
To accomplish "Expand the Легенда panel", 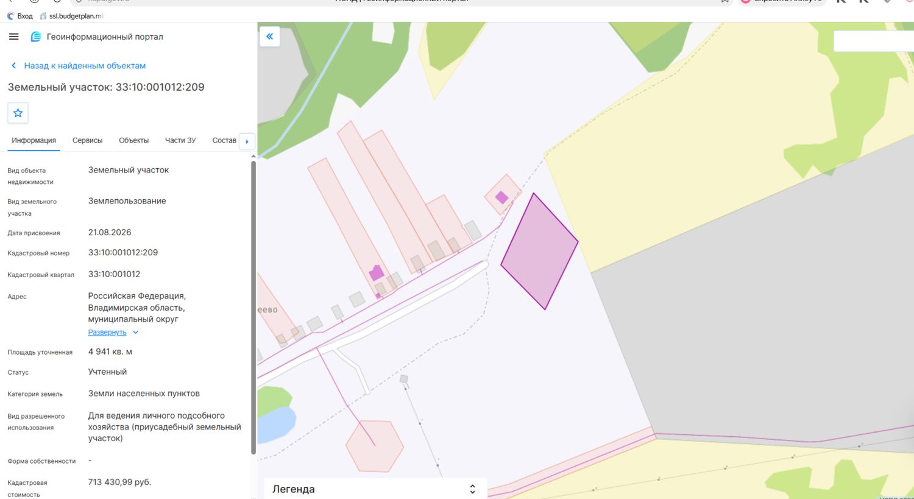I will point(375,489).
